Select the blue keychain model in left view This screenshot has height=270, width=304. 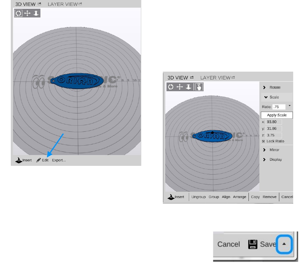(77, 81)
